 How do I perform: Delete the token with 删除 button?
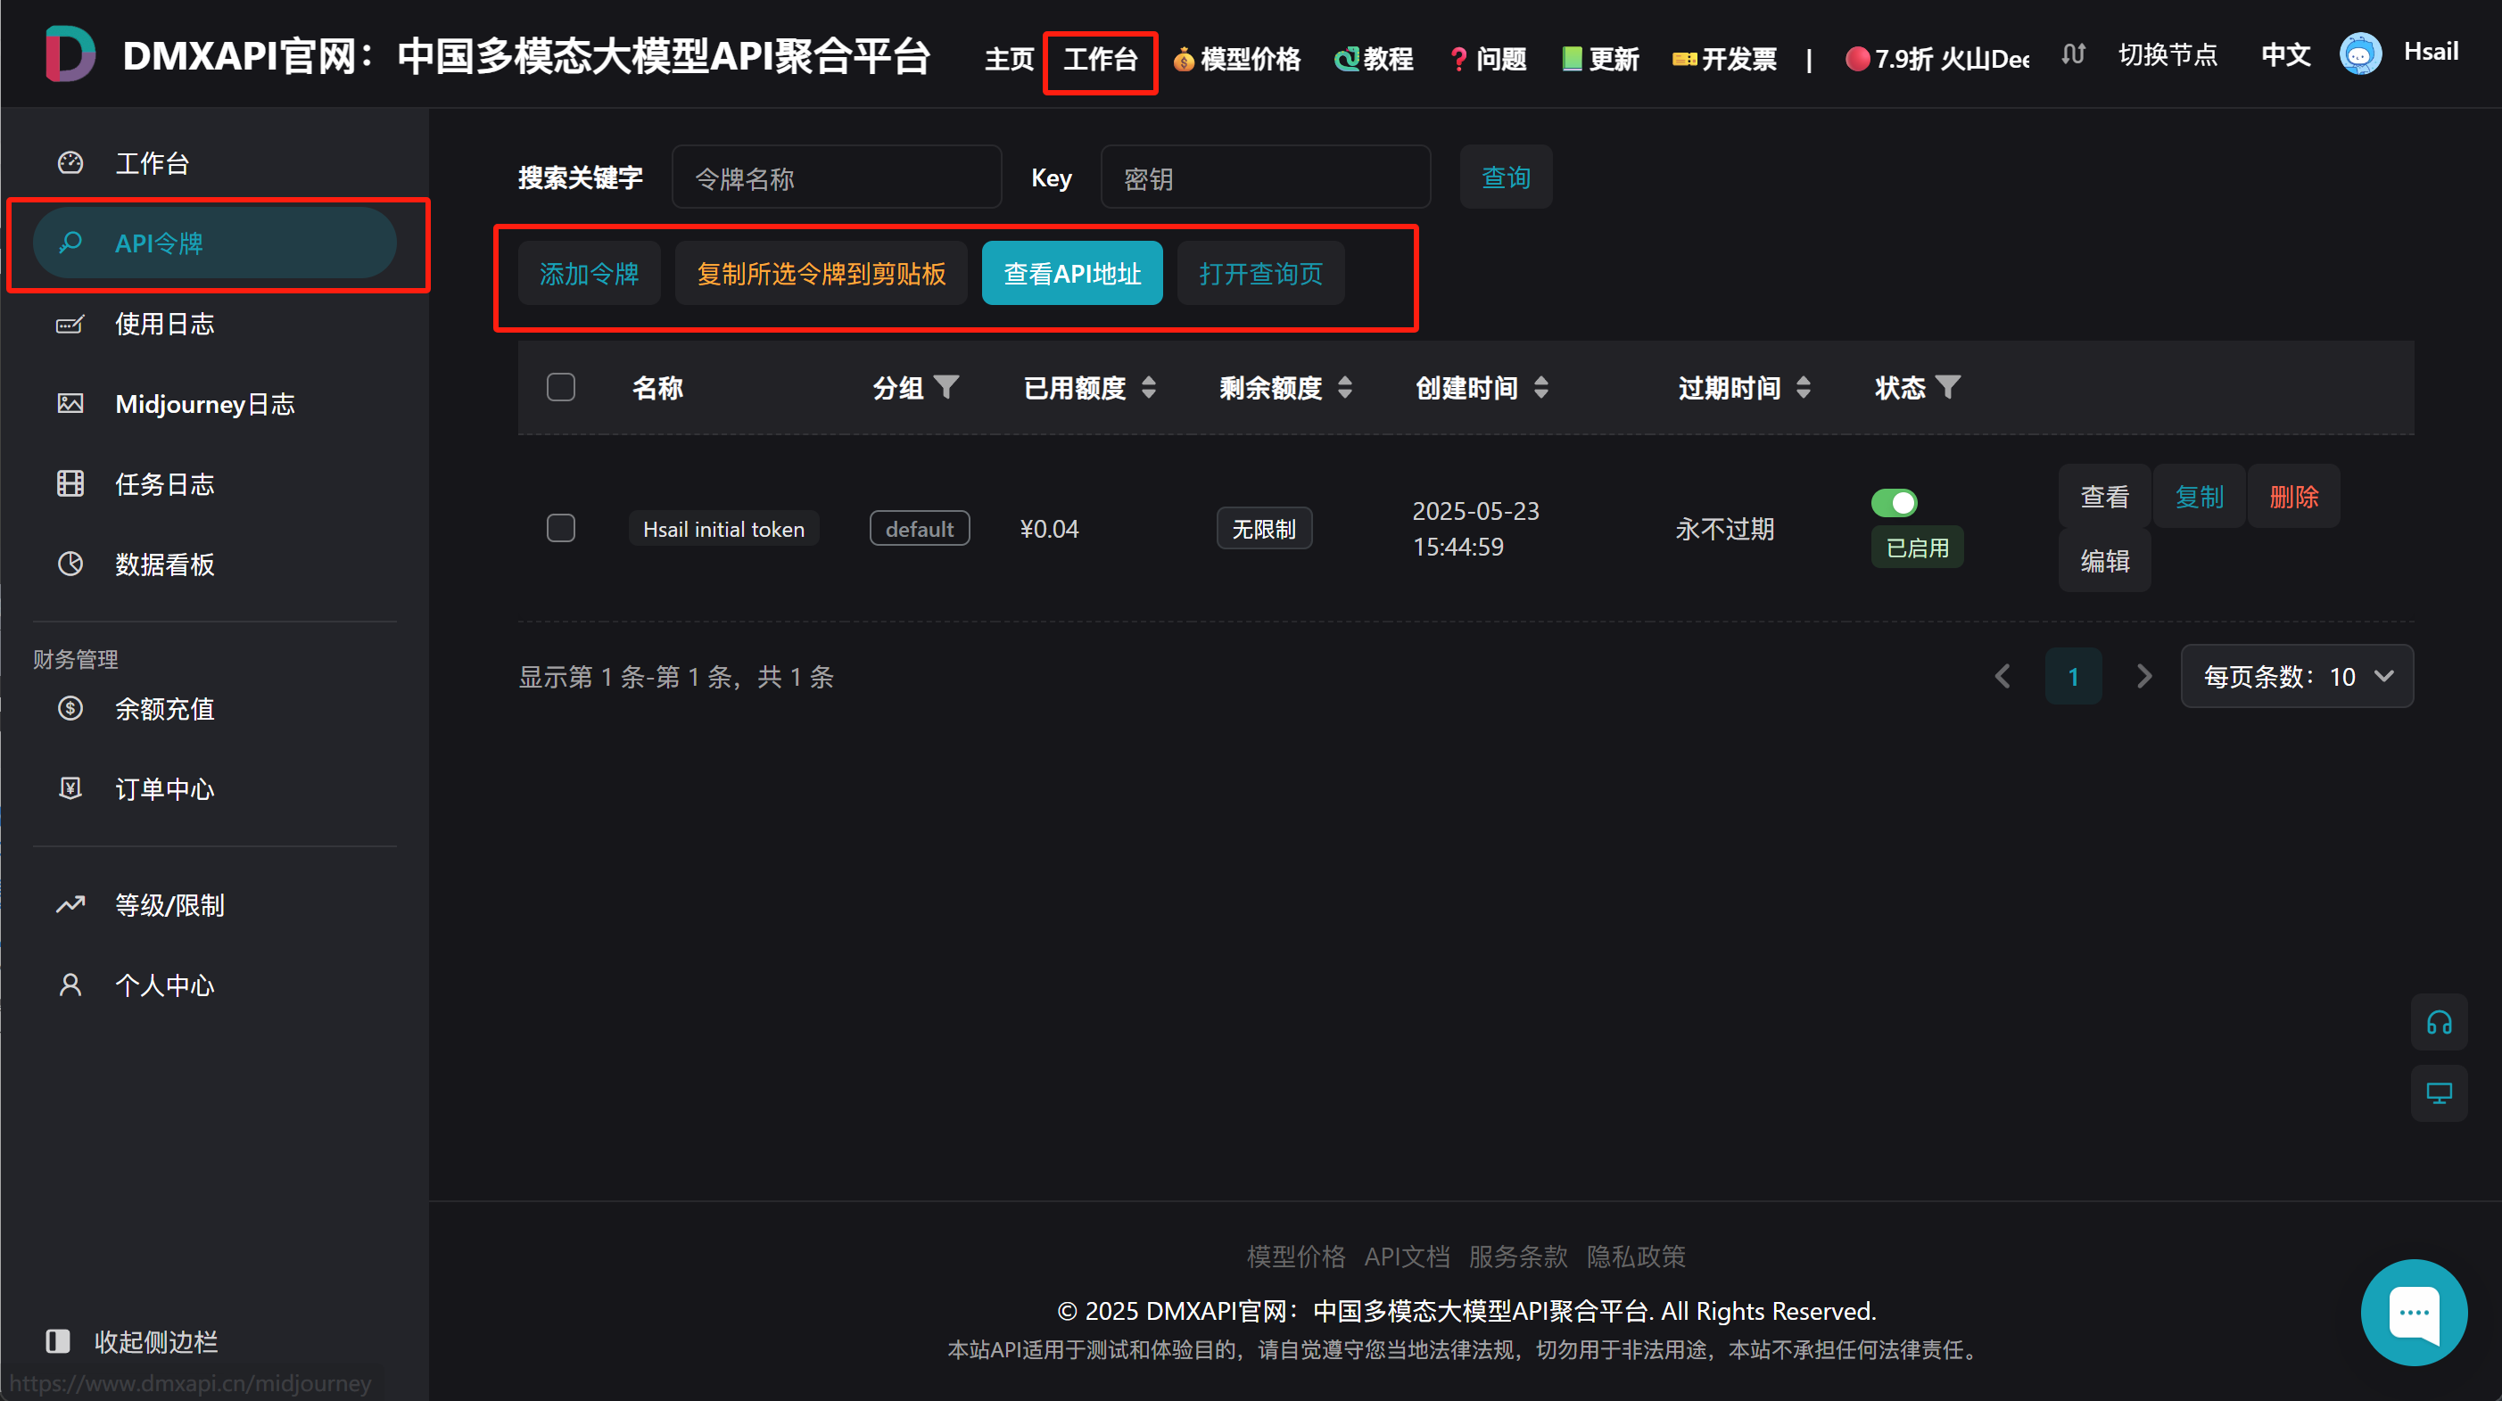click(x=2294, y=497)
